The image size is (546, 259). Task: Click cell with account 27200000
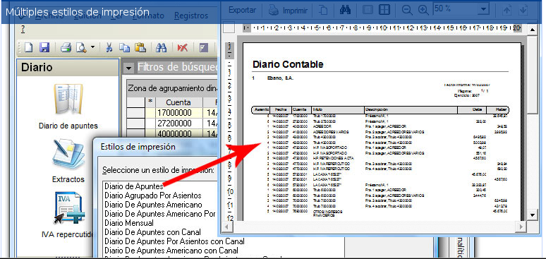click(x=179, y=124)
